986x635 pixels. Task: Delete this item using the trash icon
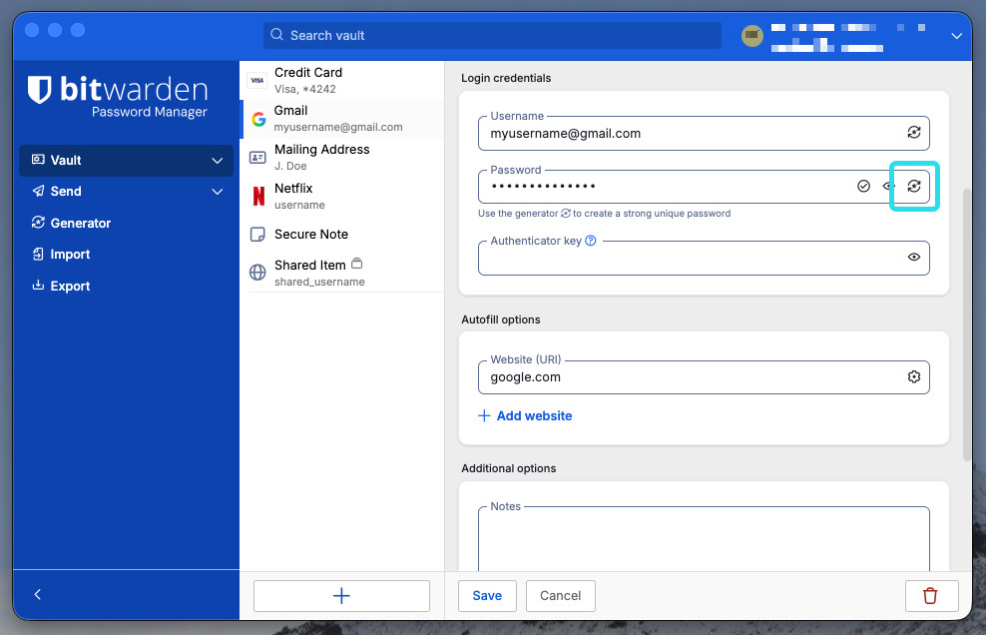coord(931,595)
